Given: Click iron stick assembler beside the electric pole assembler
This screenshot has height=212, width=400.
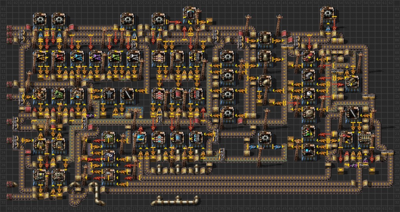Looking at the screenshot, I should 128,96.
